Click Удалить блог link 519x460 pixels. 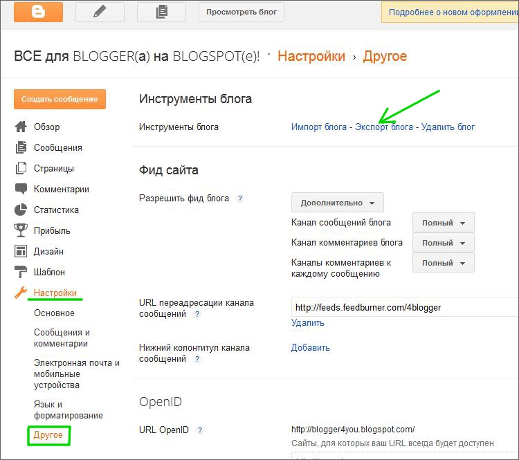448,127
